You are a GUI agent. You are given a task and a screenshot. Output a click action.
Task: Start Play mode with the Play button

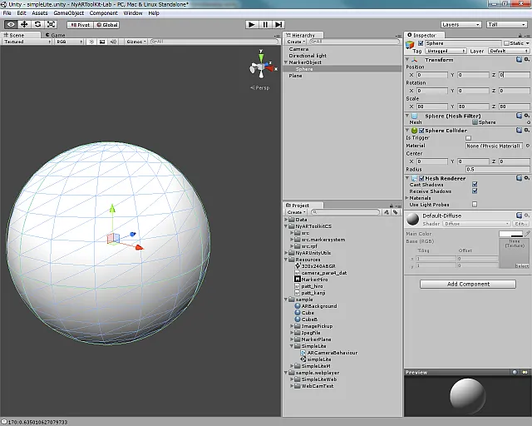pos(251,24)
